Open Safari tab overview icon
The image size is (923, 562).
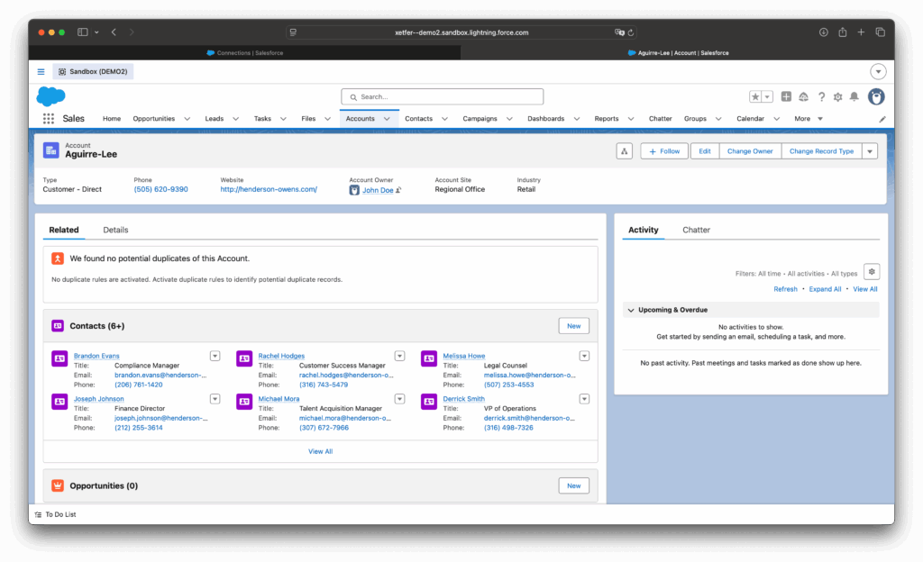point(880,32)
